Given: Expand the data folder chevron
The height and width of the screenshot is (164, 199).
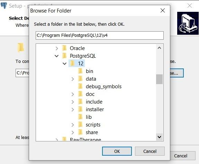Looking at the screenshot, I should [73, 79].
